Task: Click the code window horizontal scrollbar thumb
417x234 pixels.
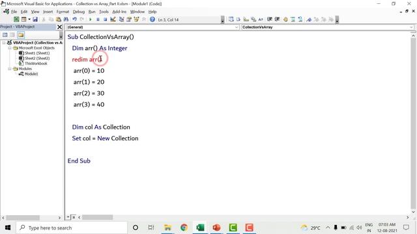Action: coord(97,217)
